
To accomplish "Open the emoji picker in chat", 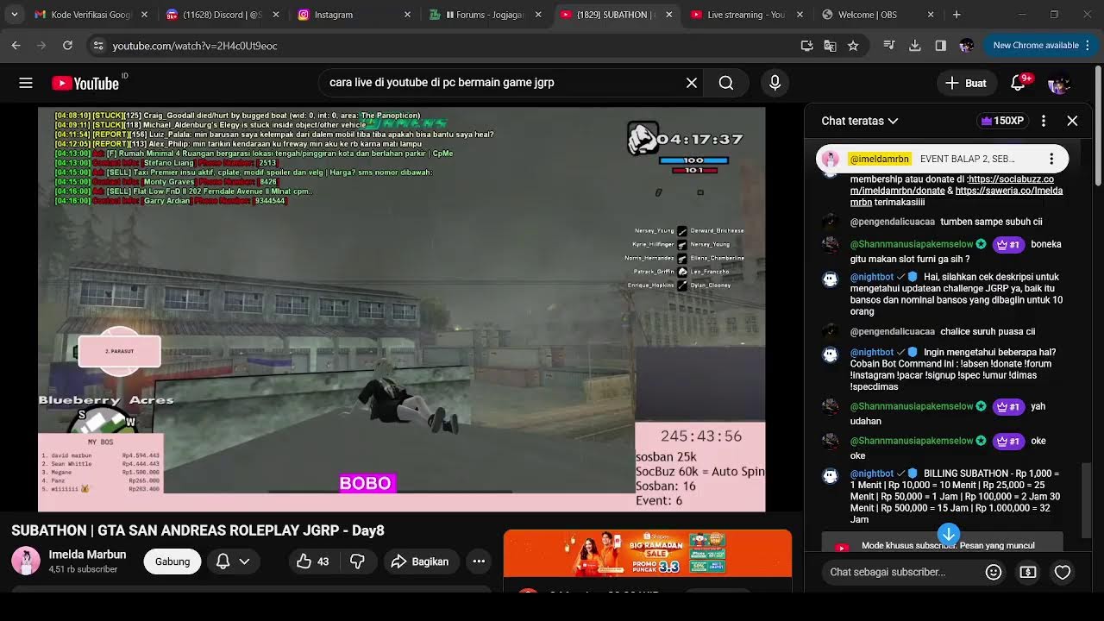I will (x=994, y=572).
